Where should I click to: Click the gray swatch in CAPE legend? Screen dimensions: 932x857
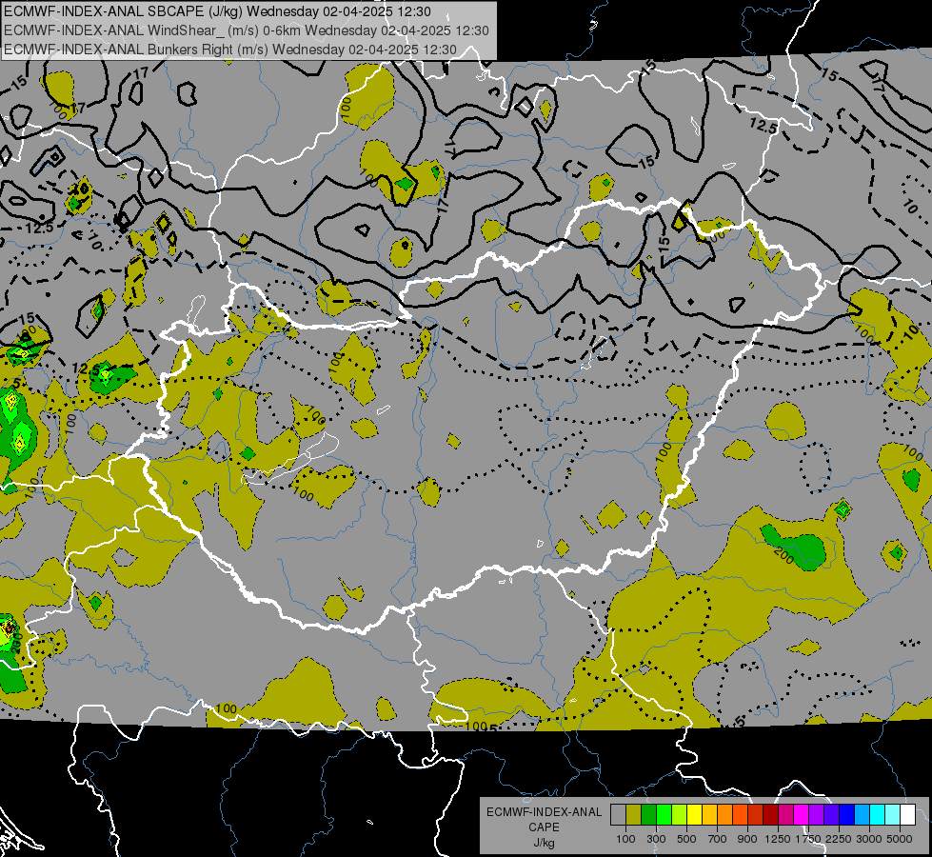(618, 815)
